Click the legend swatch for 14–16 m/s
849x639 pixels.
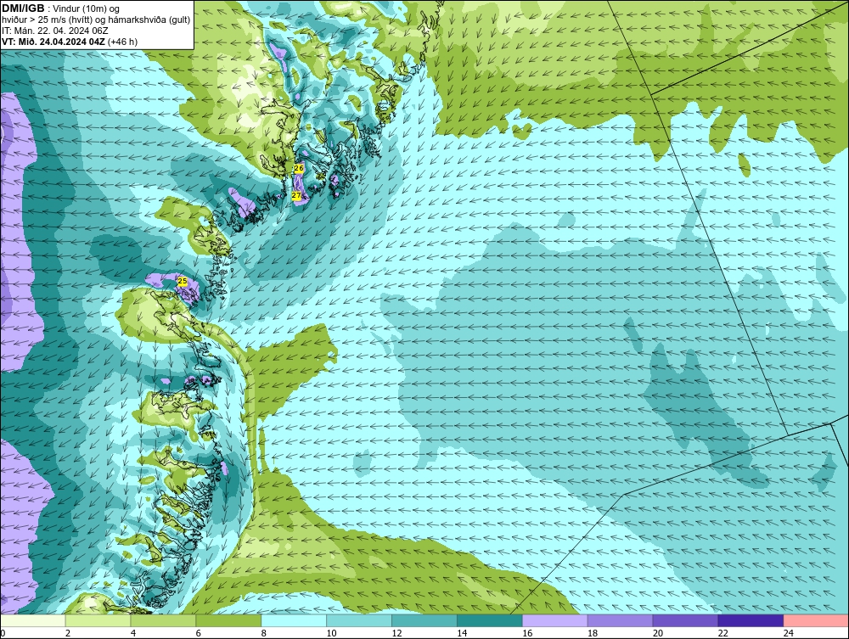click(x=490, y=620)
